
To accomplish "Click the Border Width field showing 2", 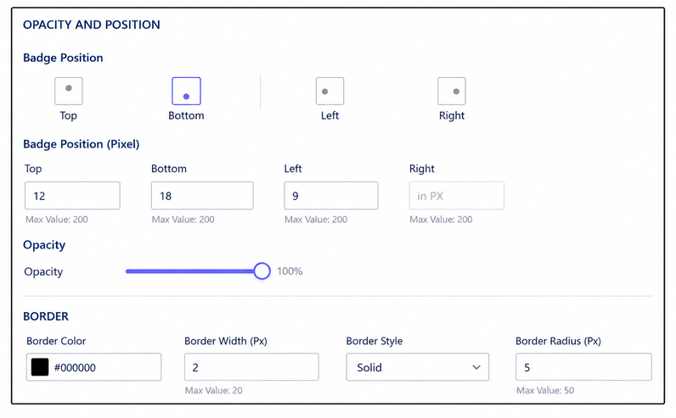I will point(251,367).
